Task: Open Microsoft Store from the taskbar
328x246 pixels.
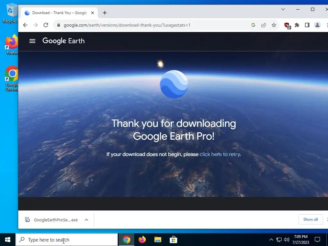Action: pyautogui.click(x=173, y=240)
